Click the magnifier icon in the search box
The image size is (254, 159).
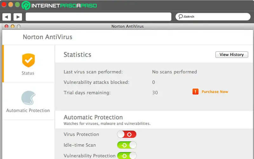coord(180,17)
